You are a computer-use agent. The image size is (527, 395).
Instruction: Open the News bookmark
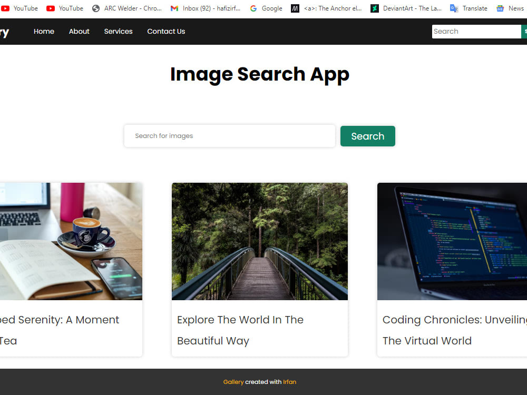510,8
